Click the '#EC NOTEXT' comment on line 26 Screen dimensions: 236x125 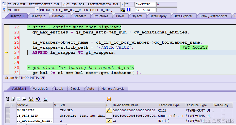[x=194, y=47]
